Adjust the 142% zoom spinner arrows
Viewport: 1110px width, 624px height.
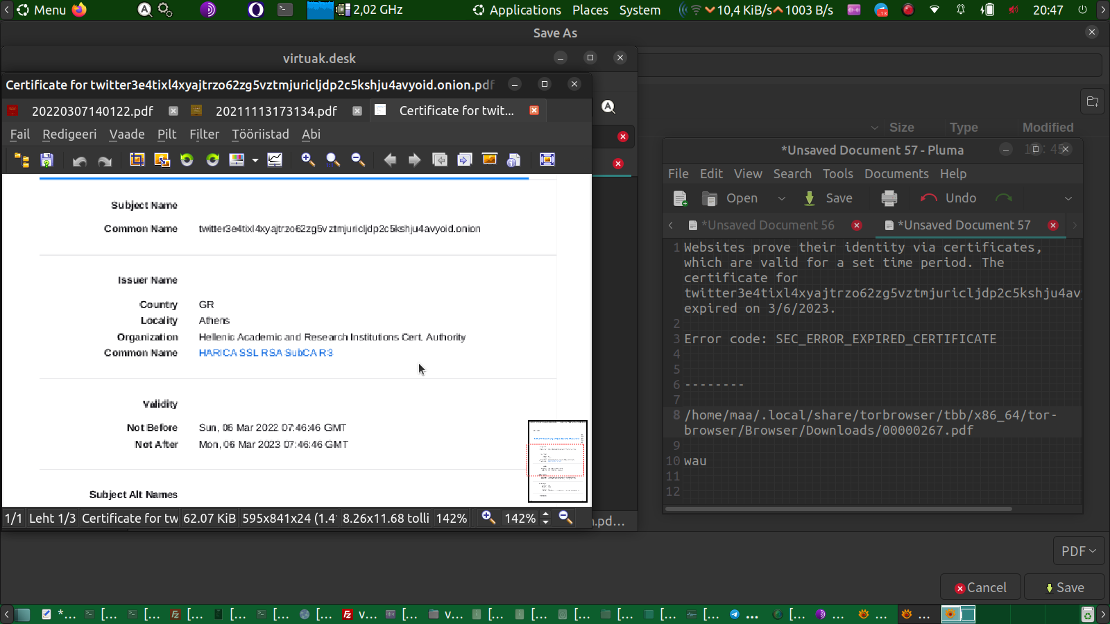click(x=545, y=518)
